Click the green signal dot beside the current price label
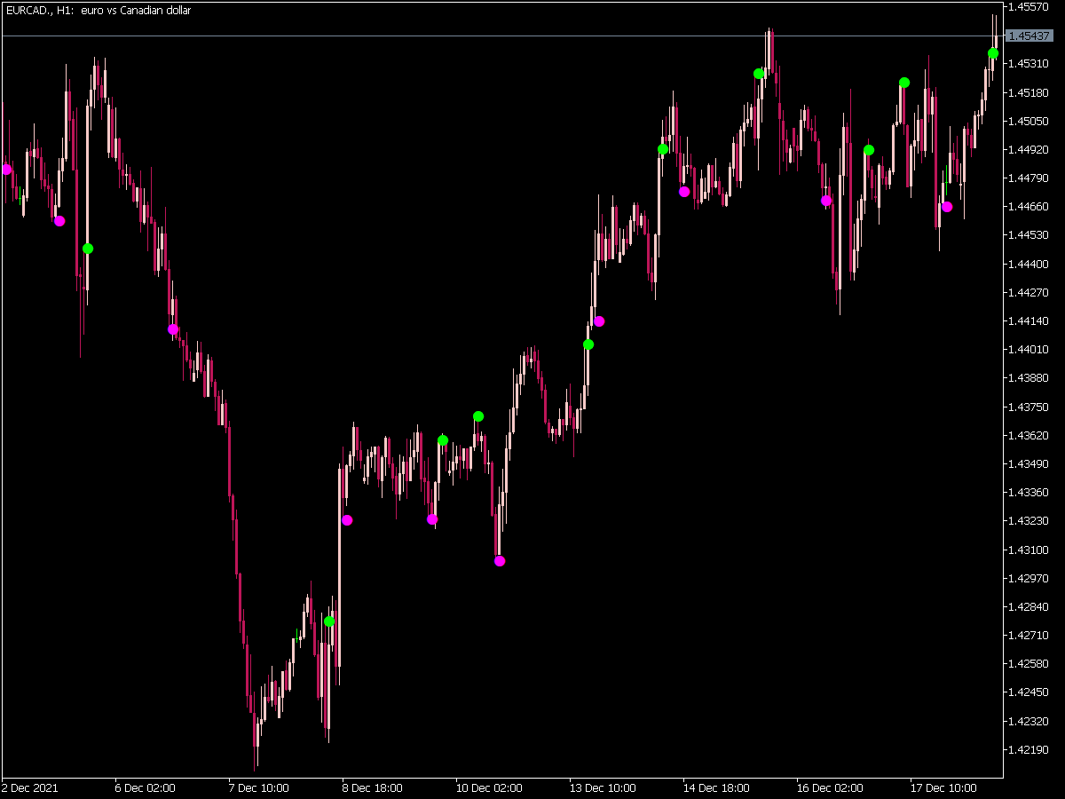Screen dimensions: 1065x799 (993, 53)
